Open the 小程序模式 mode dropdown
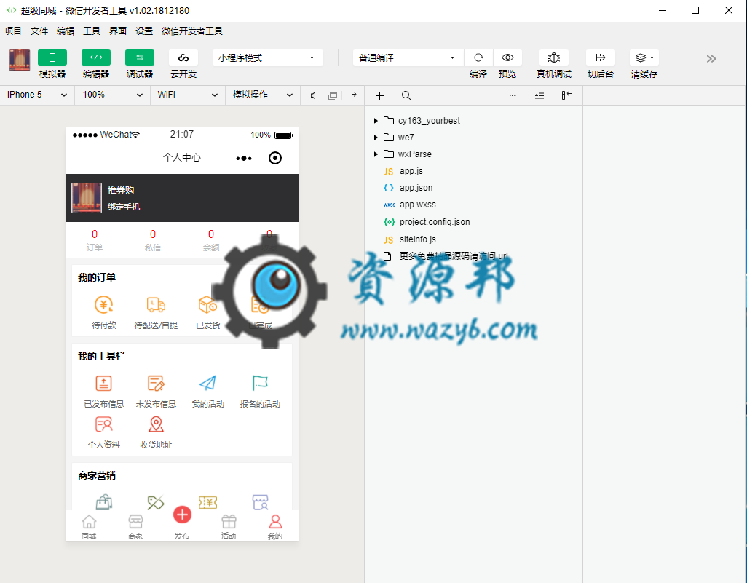Screen dimensions: 747x583 [x=267, y=57]
